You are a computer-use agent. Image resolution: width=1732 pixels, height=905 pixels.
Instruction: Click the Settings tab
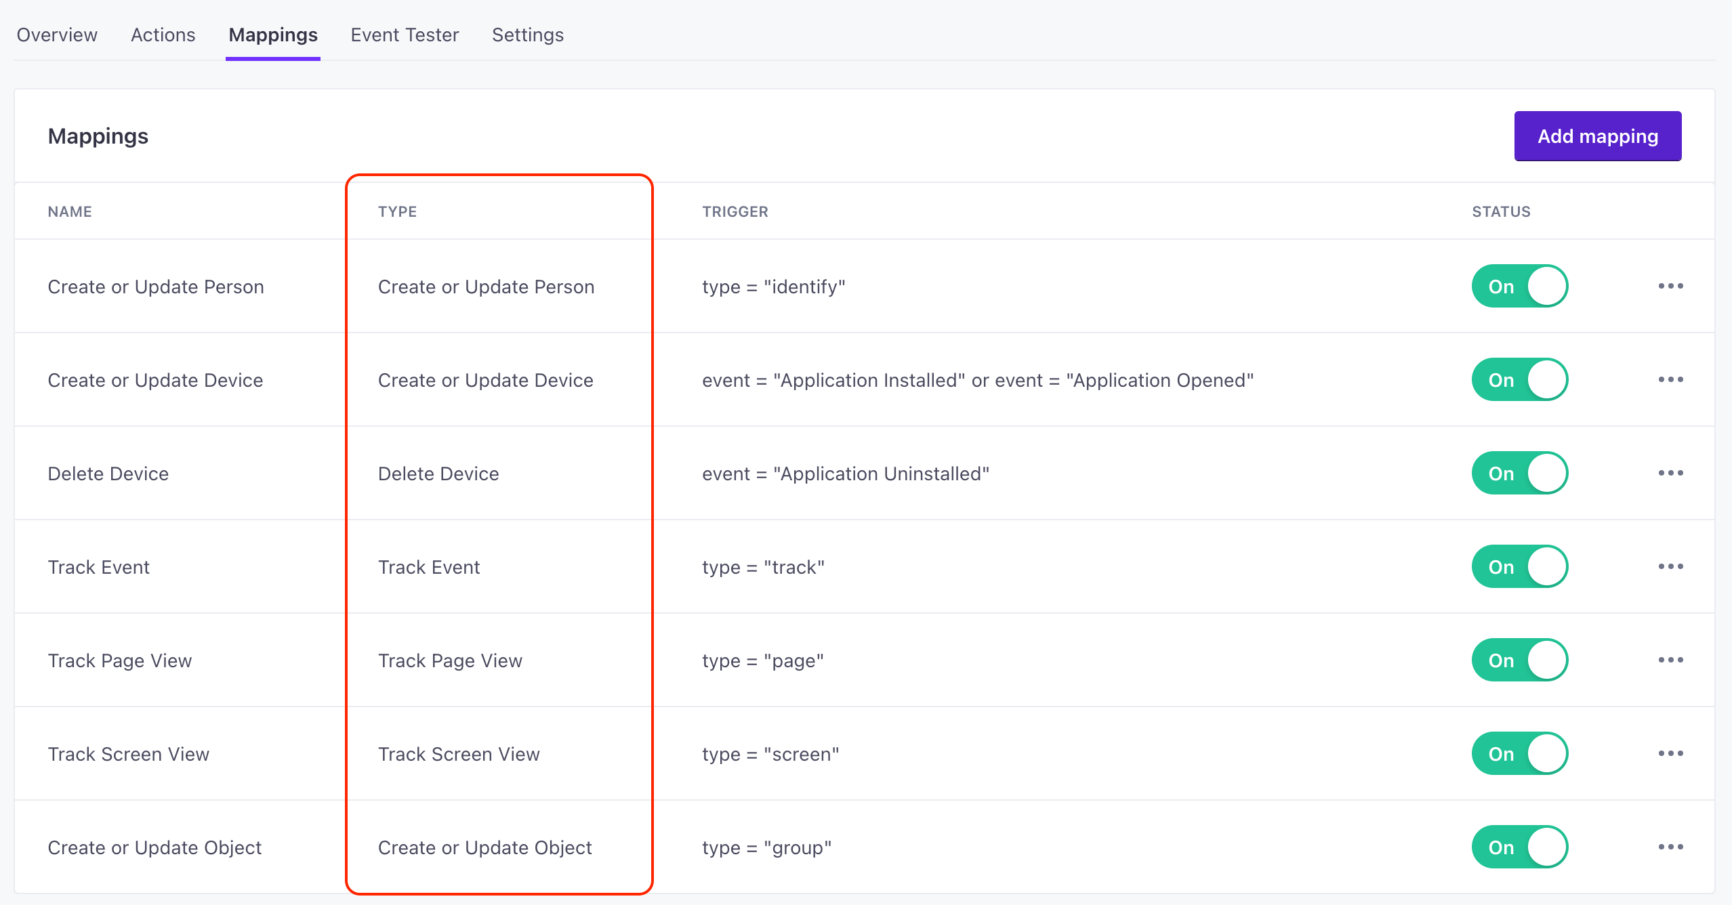click(527, 35)
